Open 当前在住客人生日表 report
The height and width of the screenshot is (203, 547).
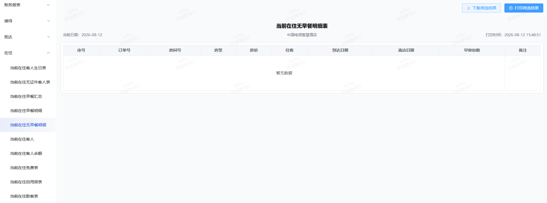click(28, 68)
